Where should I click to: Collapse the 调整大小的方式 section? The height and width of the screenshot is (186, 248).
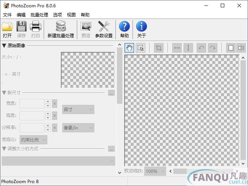pyautogui.click(x=4, y=149)
